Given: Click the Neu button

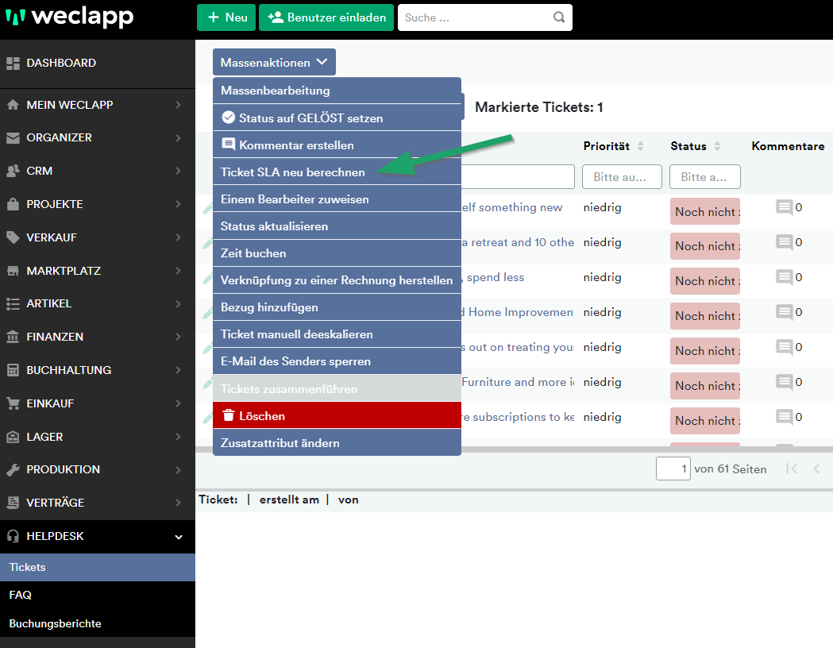Looking at the screenshot, I should click(226, 17).
